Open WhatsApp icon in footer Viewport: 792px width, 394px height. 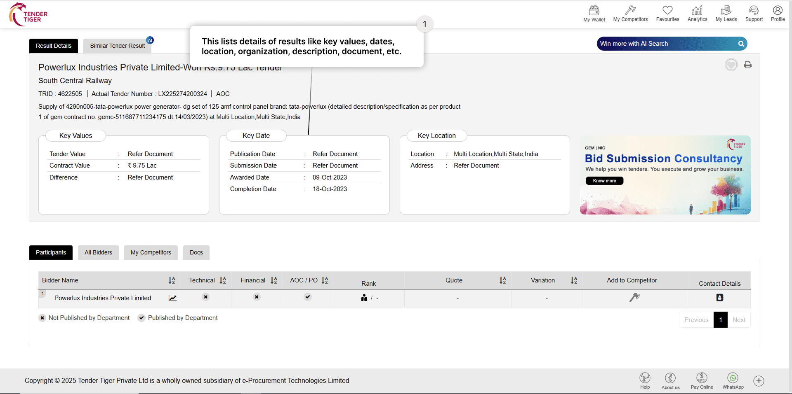(733, 380)
